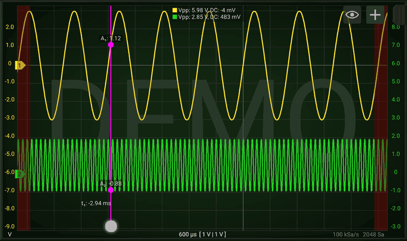Click the A1 cursor point on yellow trace
This screenshot has height=241, width=407.
[x=111, y=45]
